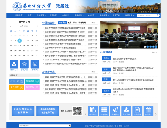Image resolution: width=167 pixels, height=128 pixels.
Task: Open 教学简报 pink tile
Action: [x=32, y=87]
